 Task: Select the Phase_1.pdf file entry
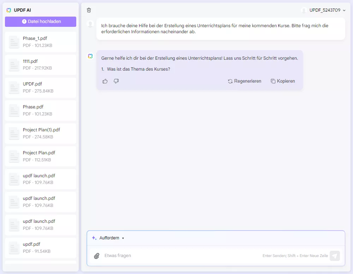click(x=40, y=41)
